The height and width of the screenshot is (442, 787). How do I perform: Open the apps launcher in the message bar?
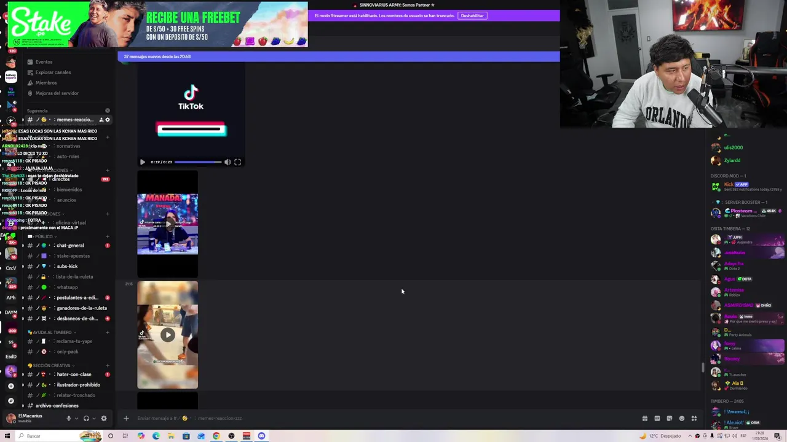click(x=694, y=419)
